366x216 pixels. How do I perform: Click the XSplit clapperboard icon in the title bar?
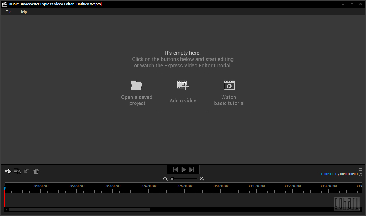pyautogui.click(x=5, y=4)
